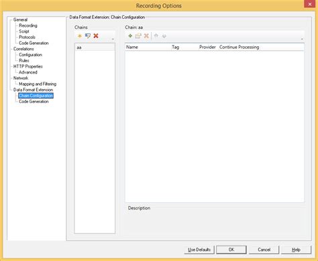The image size is (318, 261).
Task: Open the Chain: aa toolbar overflow arrow
Action: tap(302, 39)
